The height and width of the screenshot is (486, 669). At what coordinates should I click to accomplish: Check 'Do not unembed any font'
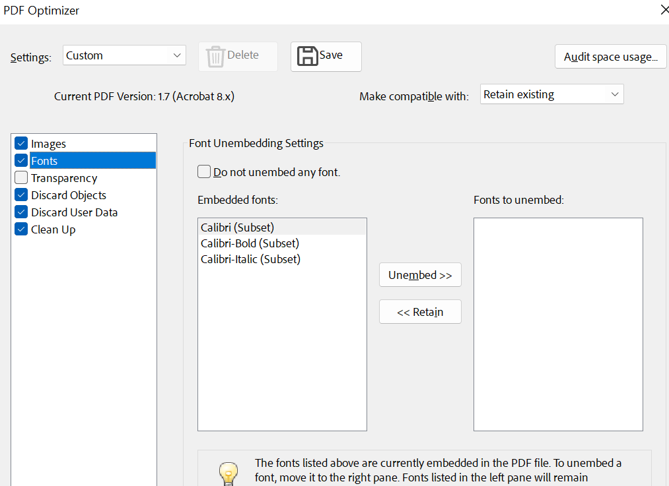point(204,172)
